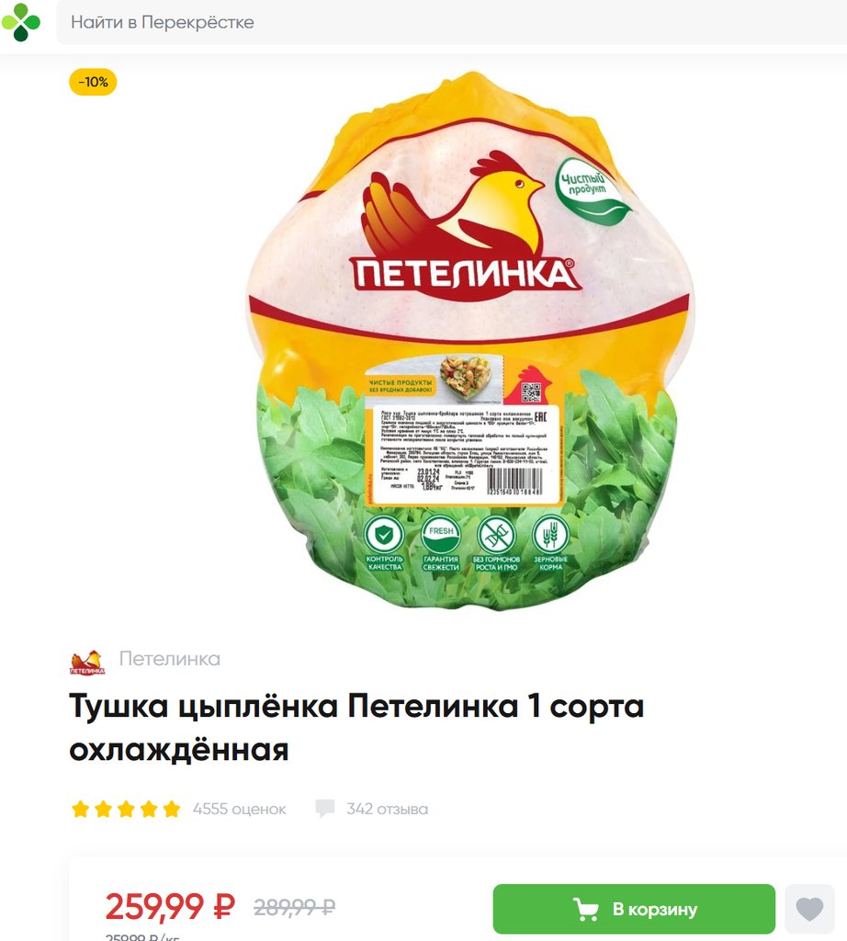The image size is (847, 941).
Task: Click the crossed-out 289,99 ₽ old price
Action: 295,907
